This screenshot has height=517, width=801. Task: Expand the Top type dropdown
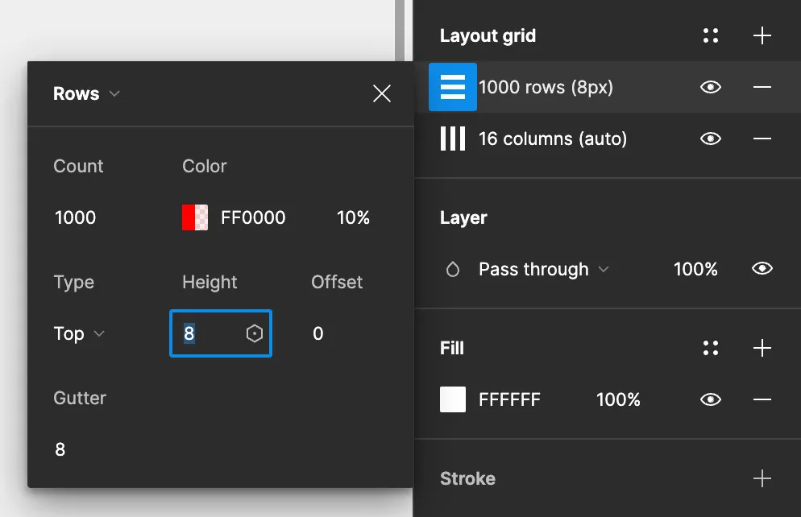point(79,333)
